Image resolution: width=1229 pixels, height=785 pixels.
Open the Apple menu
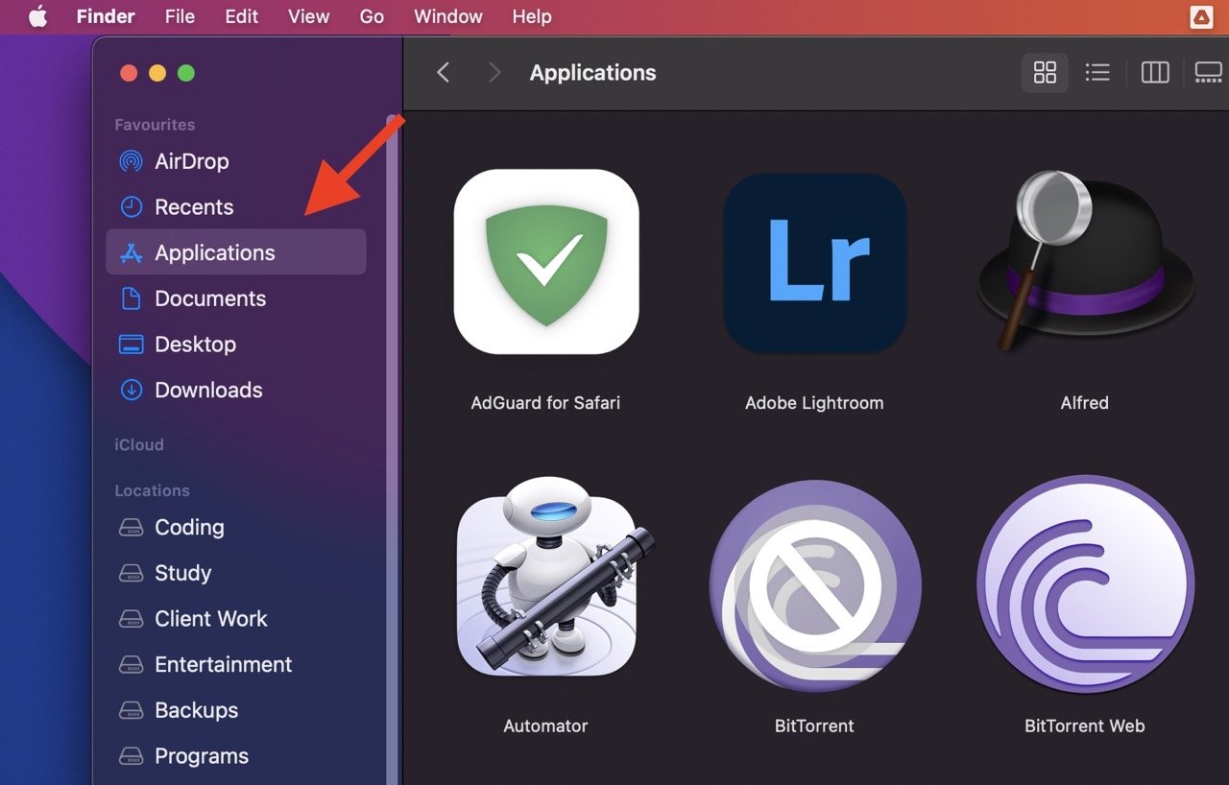[x=37, y=16]
